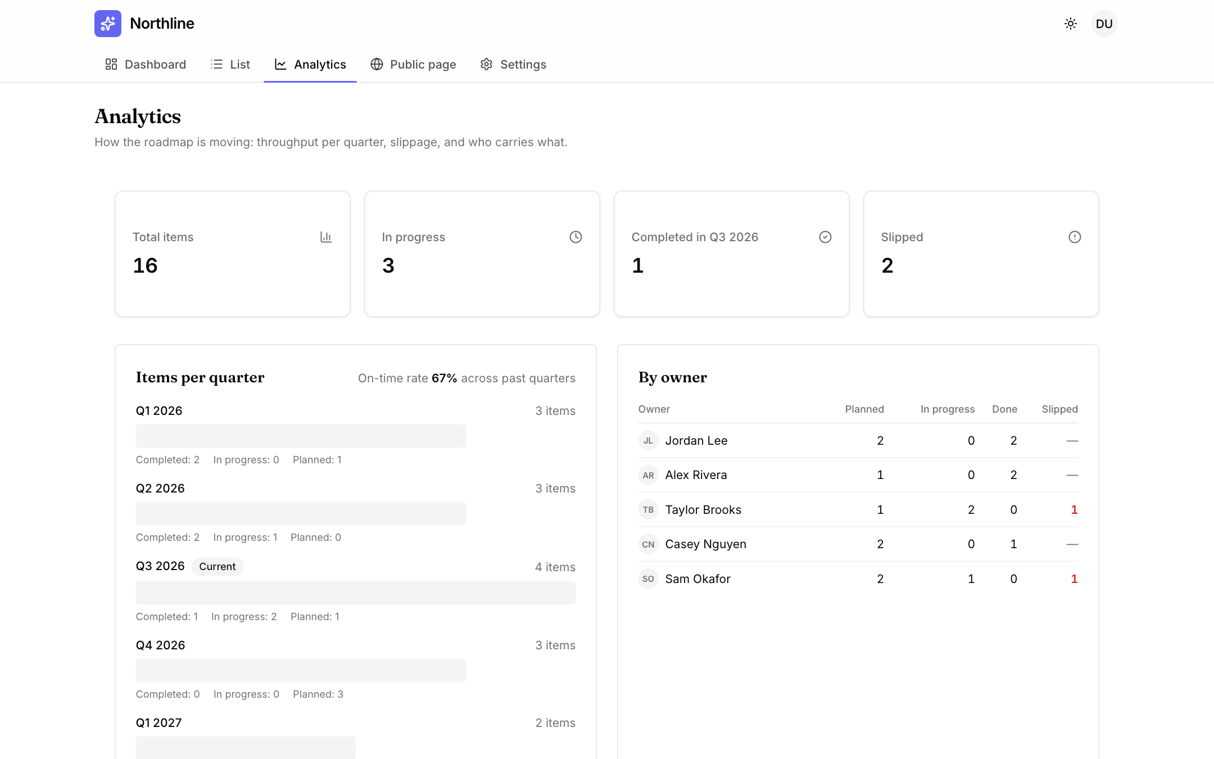The image size is (1214, 759).
Task: Click the Q3 2026 progress bar
Action: click(x=356, y=593)
